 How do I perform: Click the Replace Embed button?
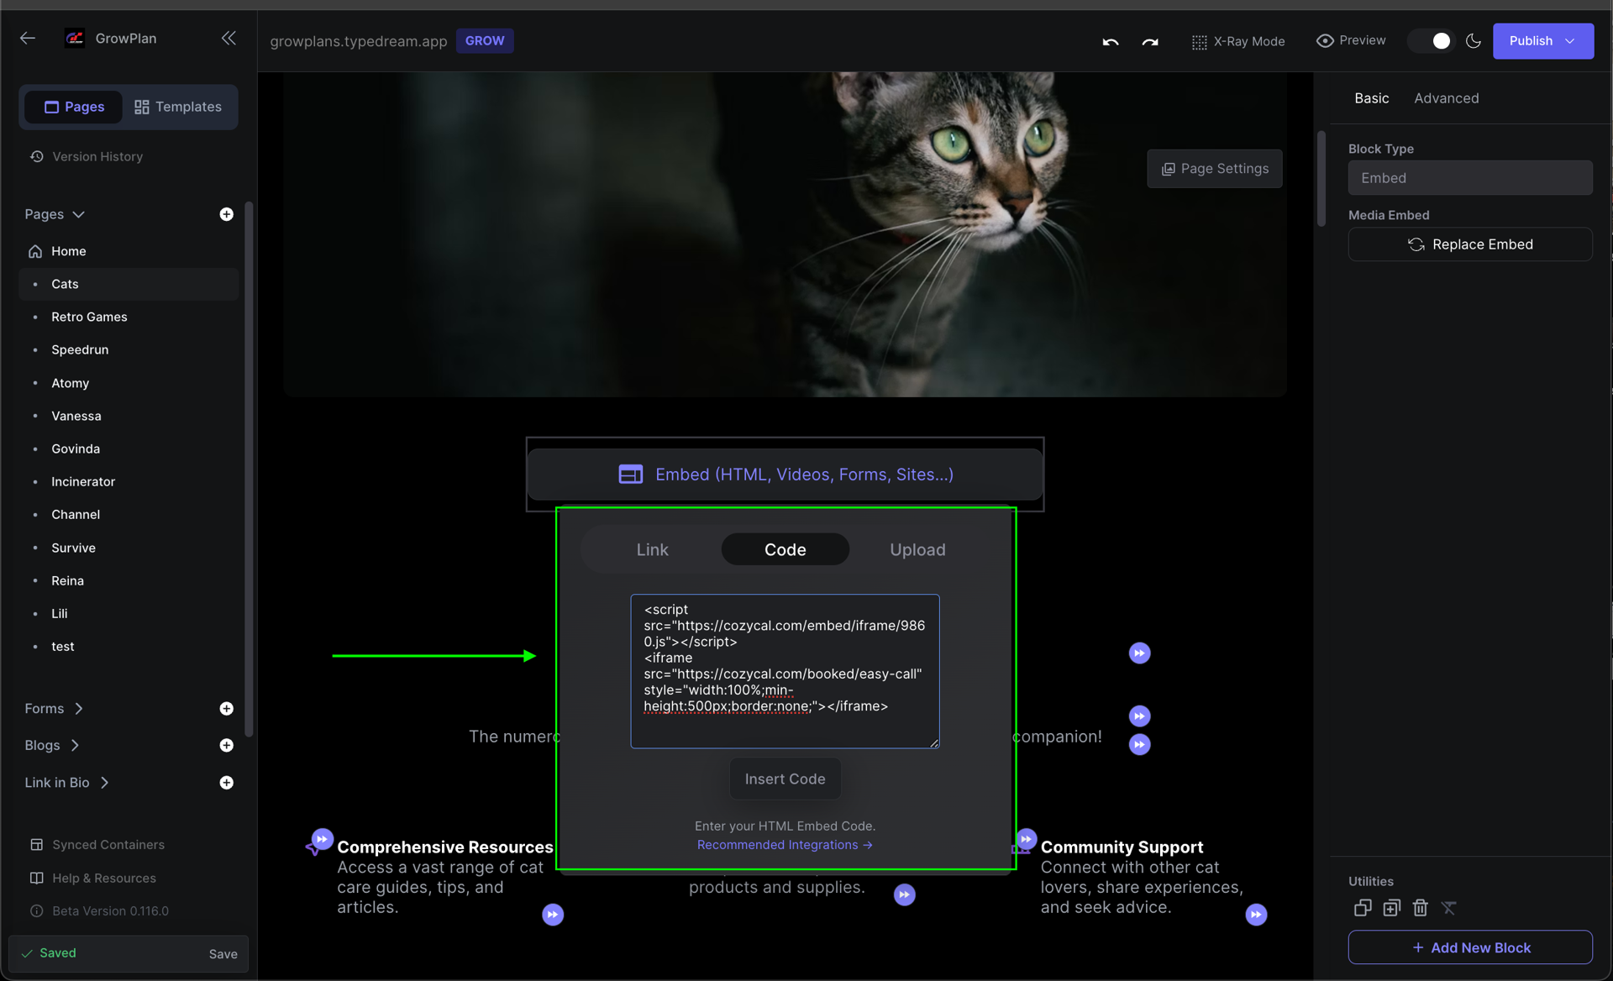(1470, 244)
